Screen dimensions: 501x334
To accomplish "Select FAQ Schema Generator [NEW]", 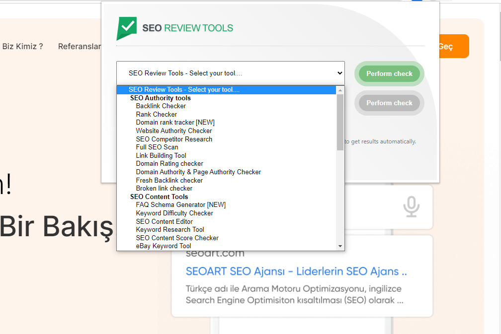I will [x=180, y=205].
